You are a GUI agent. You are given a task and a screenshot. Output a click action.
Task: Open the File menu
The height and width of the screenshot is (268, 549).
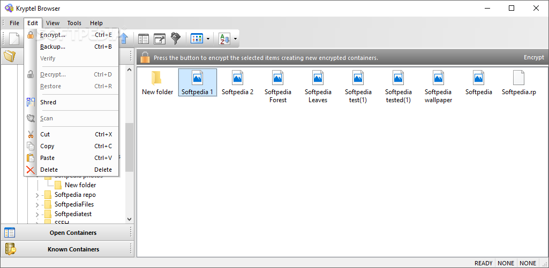(x=14, y=23)
